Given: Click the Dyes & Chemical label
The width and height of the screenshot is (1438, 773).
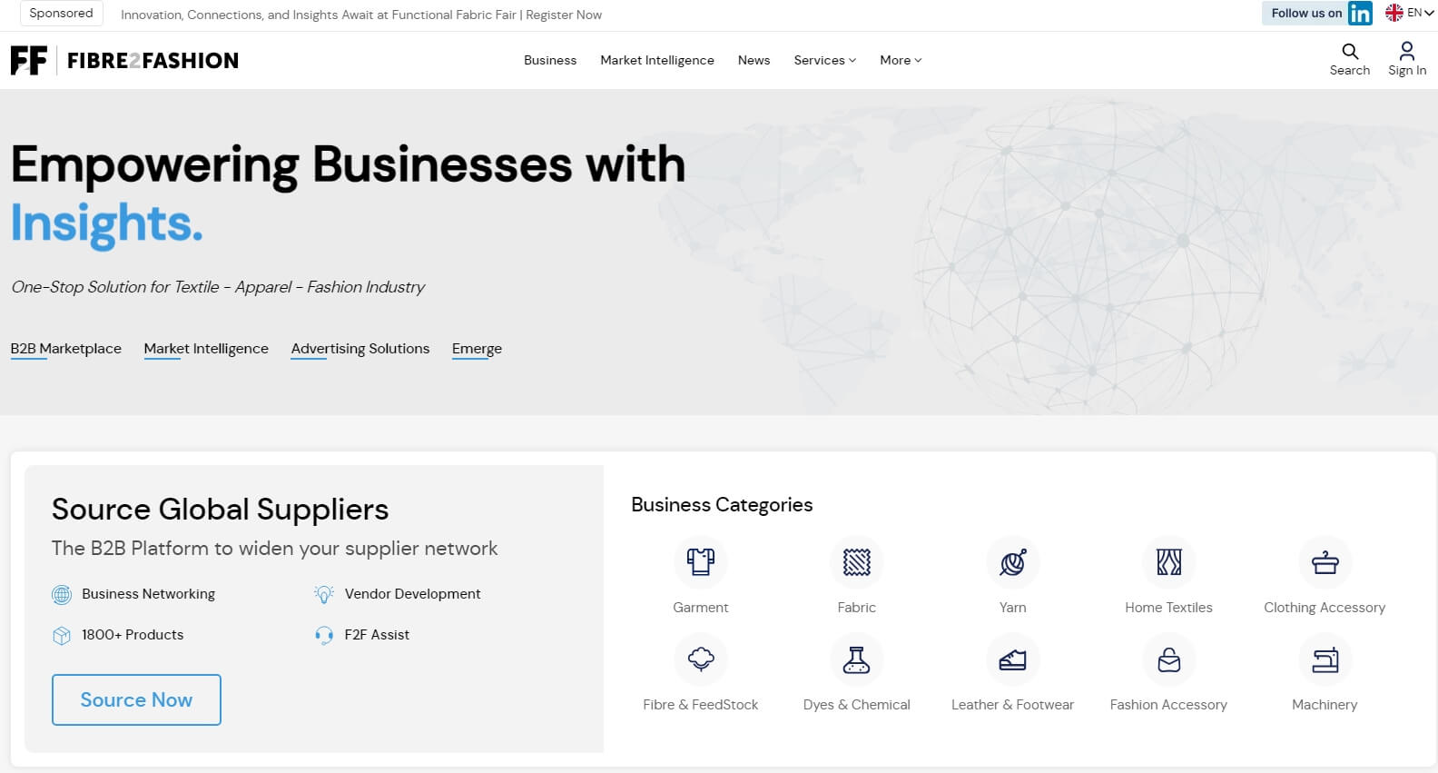Looking at the screenshot, I should [x=856, y=705].
